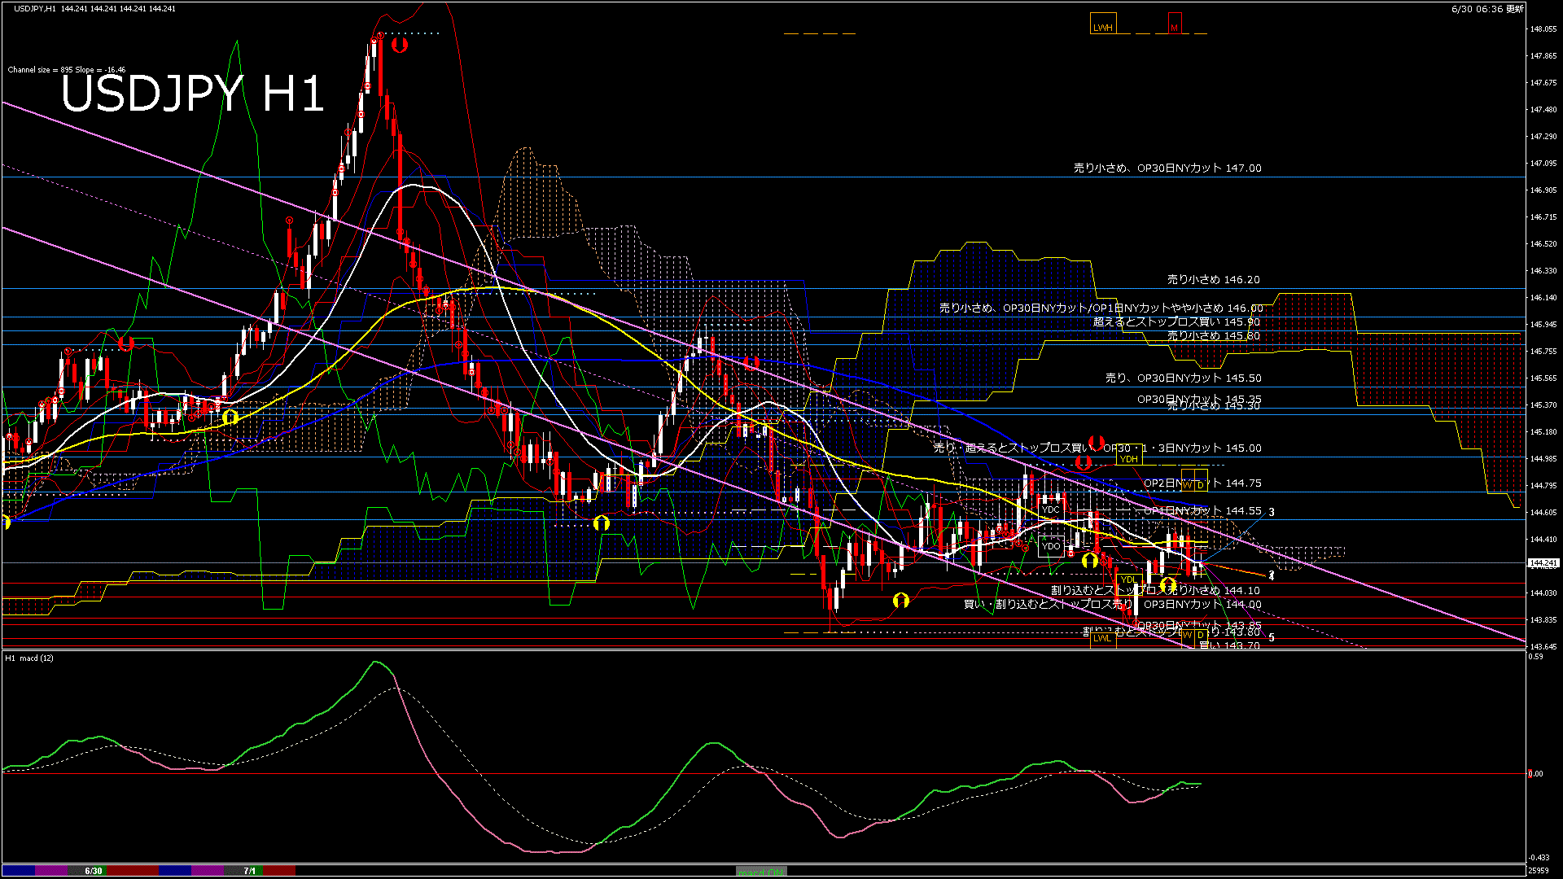Select the H1 macd (12) indicator label
Viewport: 1563px width, 879px height.
point(29,658)
